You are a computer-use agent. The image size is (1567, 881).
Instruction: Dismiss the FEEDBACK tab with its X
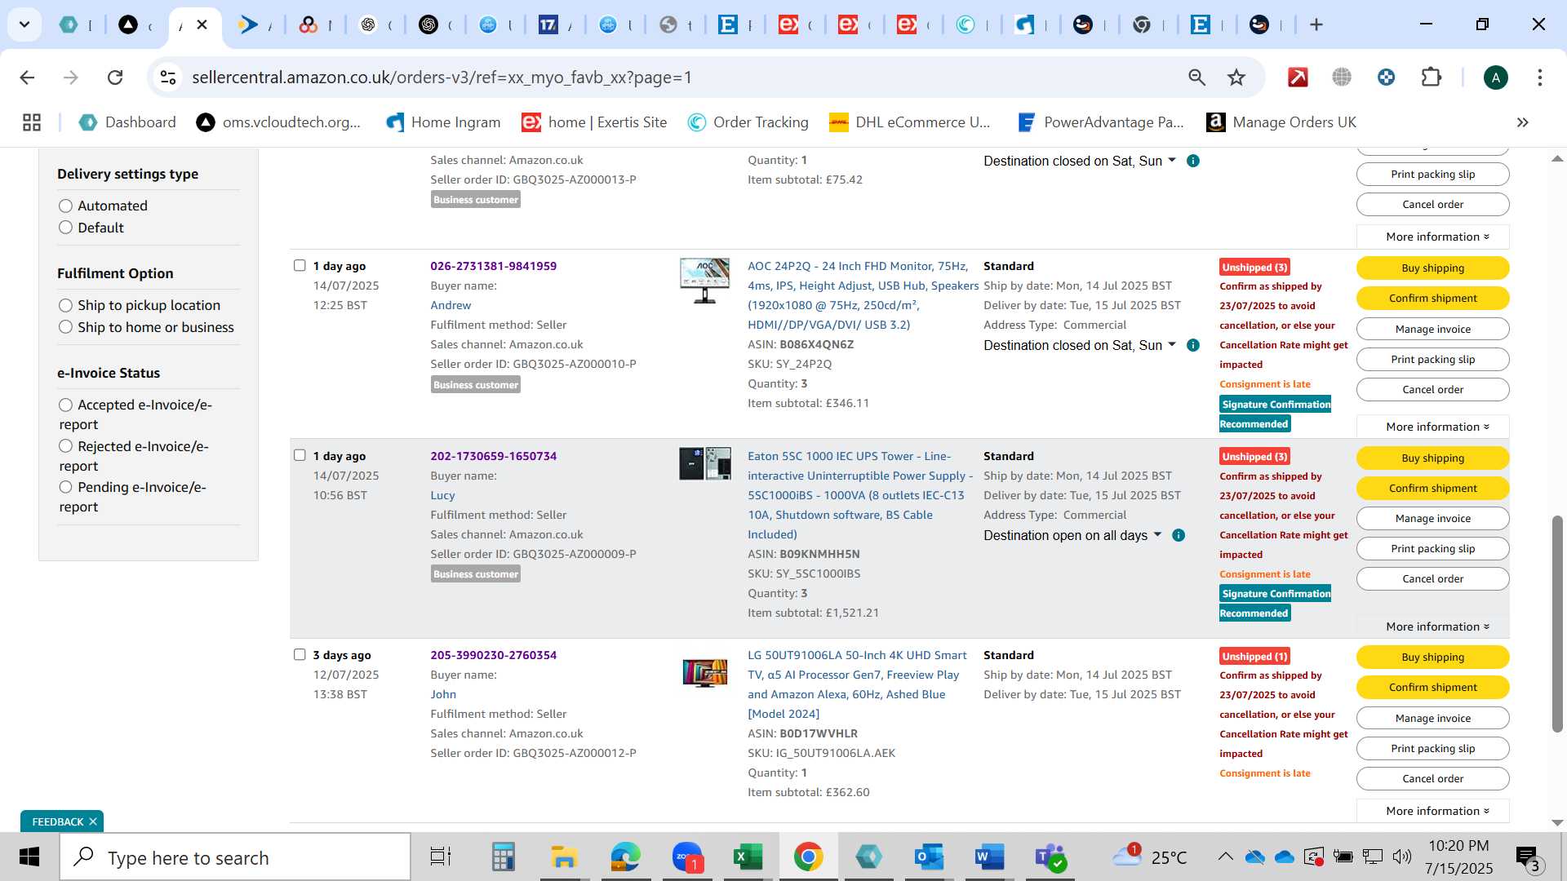(x=93, y=821)
